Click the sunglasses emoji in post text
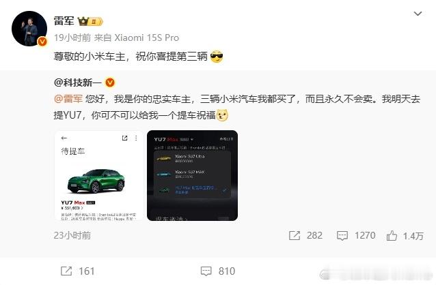 (x=217, y=57)
